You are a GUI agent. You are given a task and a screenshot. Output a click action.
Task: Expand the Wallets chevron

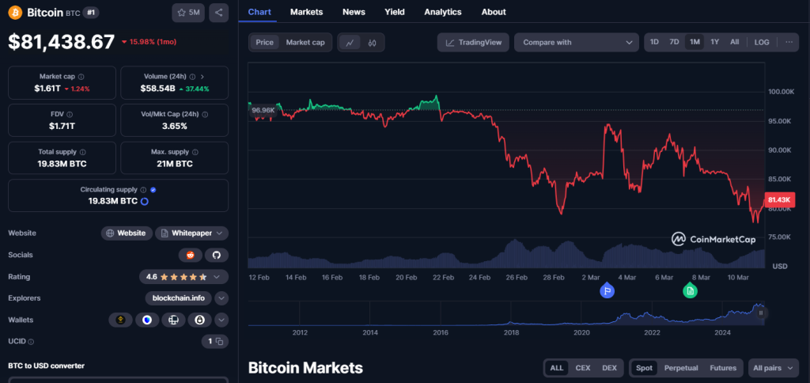tap(221, 320)
